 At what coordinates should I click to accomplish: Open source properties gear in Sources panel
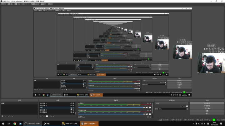click(47, 116)
